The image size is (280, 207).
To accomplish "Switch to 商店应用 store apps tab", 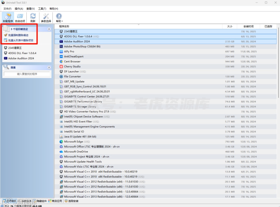I will 55,201.
